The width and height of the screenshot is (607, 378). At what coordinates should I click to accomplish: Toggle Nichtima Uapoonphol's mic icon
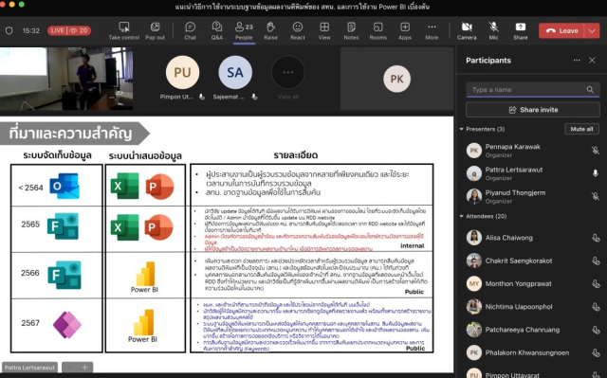coord(596,307)
